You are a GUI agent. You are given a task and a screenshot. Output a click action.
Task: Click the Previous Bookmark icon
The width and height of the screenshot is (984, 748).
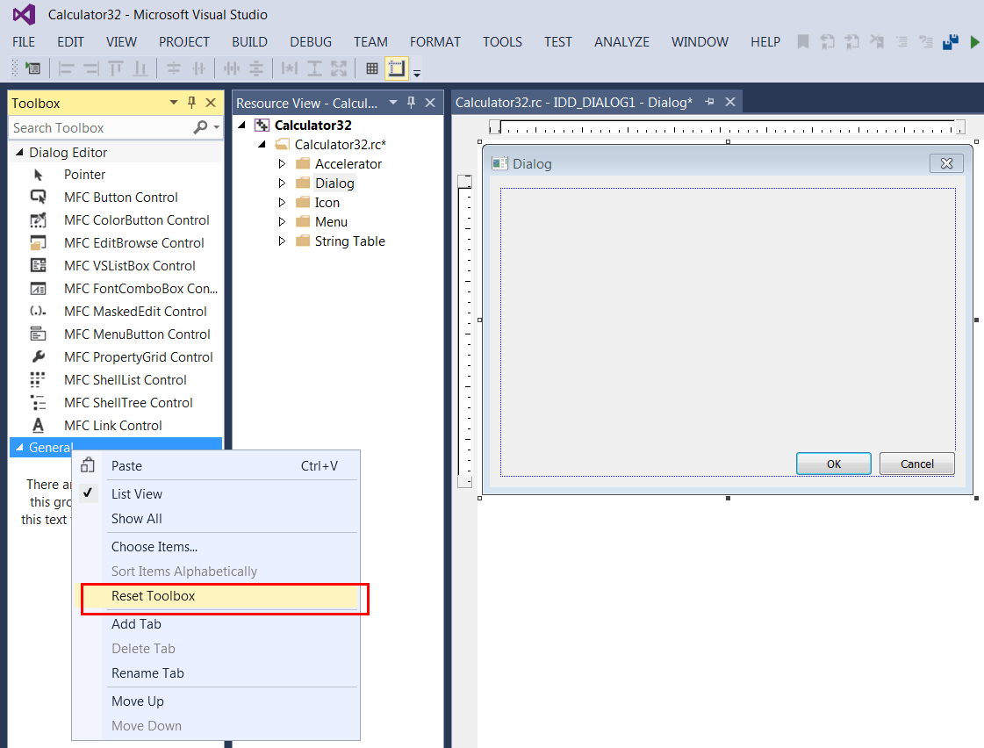point(827,42)
